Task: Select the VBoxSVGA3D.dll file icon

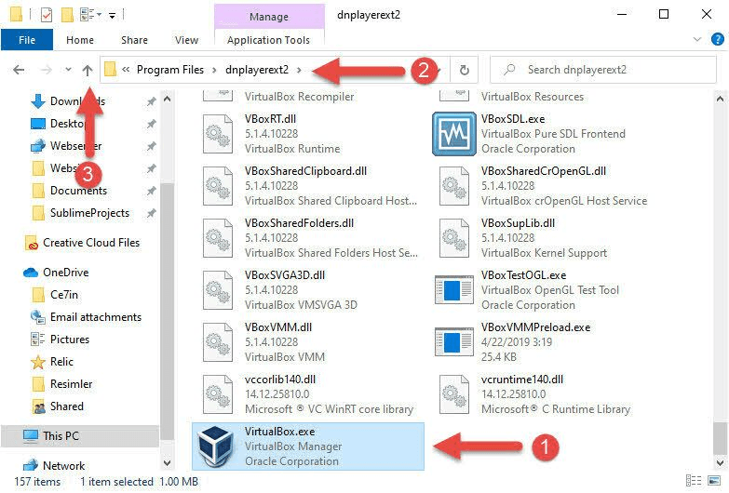Action: coord(217,290)
